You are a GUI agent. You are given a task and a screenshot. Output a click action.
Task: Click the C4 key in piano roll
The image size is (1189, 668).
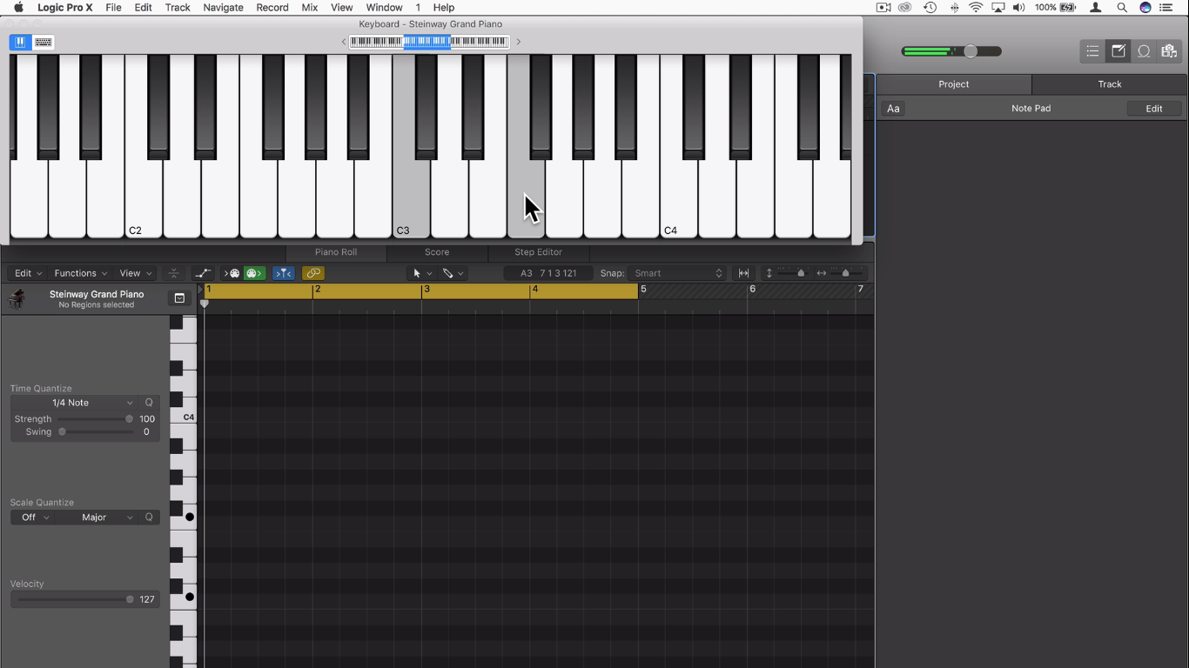coord(184,417)
